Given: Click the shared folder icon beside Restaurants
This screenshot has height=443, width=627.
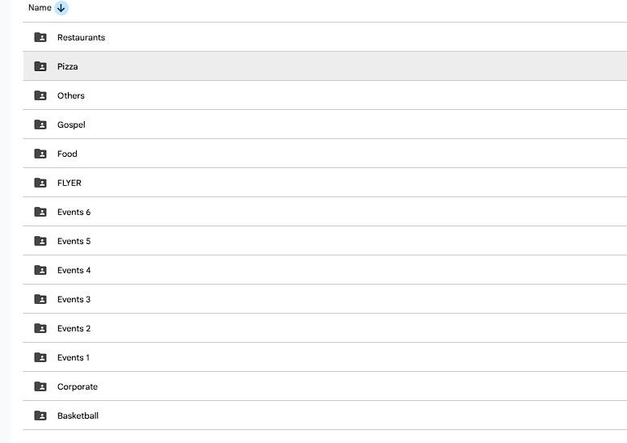Looking at the screenshot, I should coord(40,37).
